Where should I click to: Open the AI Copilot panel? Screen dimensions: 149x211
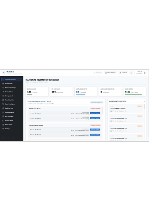123,73
